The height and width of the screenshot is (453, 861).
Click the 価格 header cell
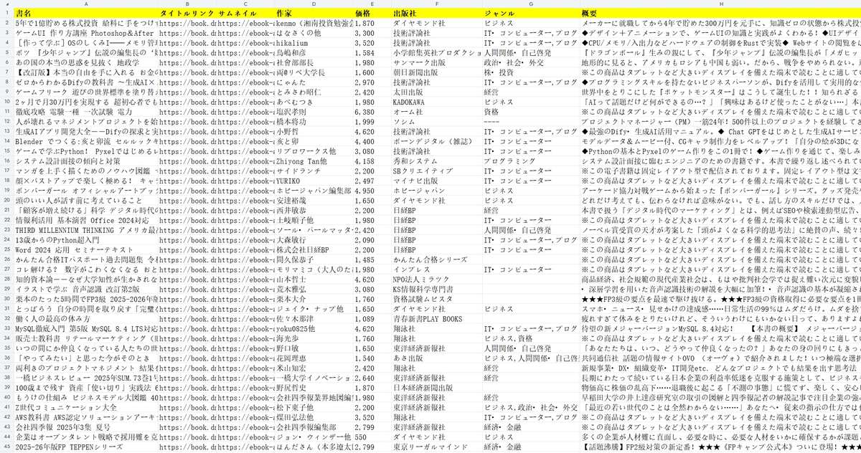click(373, 14)
